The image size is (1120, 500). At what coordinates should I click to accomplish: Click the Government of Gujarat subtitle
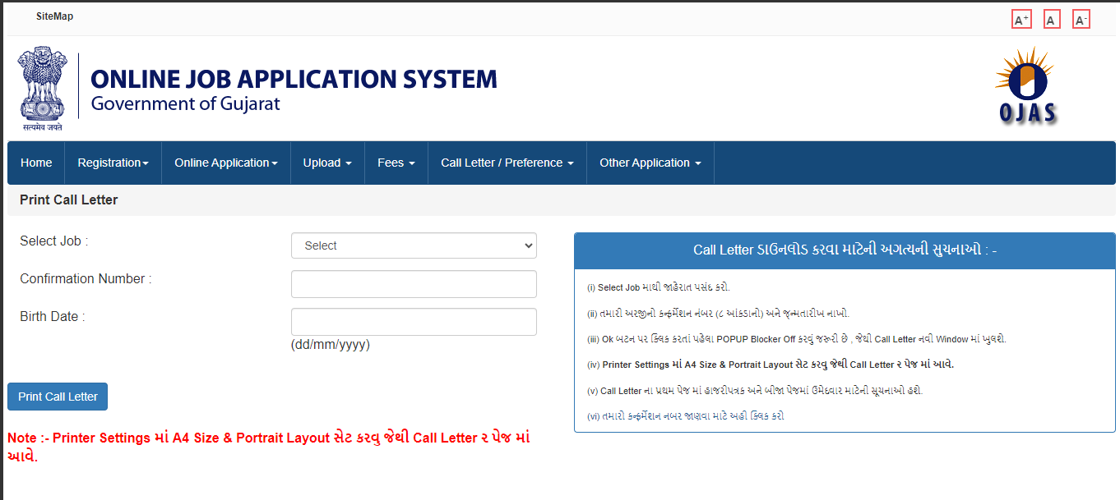click(185, 104)
